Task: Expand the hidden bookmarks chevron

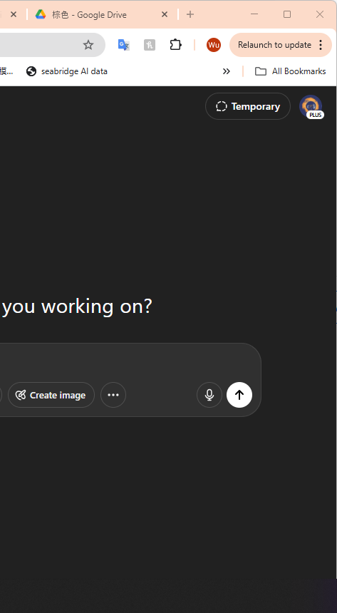Action: coord(227,71)
